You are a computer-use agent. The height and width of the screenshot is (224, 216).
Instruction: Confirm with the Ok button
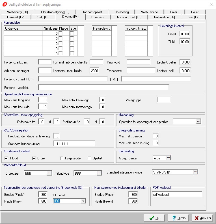[154, 218]
